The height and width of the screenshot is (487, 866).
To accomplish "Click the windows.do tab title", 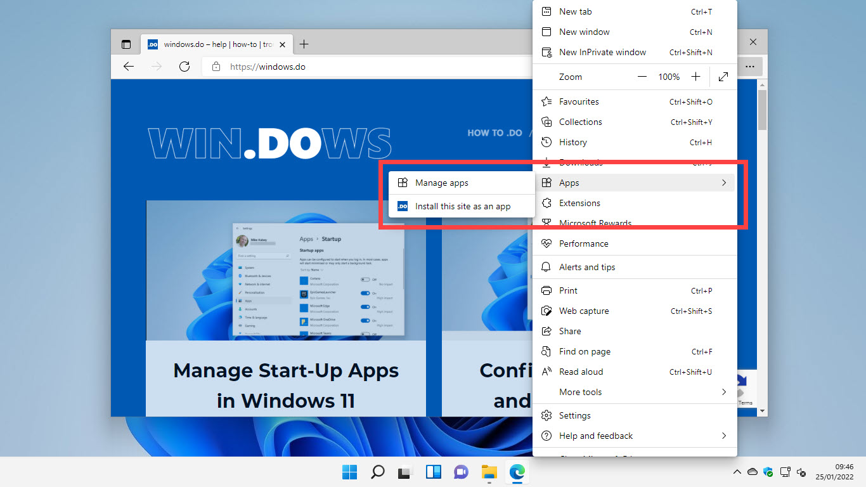I will point(217,44).
